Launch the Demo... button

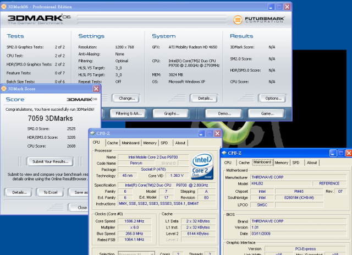coord(224,113)
